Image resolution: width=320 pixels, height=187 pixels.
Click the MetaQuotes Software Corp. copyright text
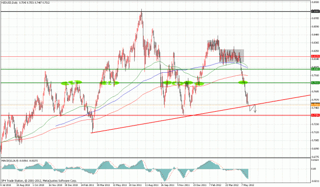[39, 181]
